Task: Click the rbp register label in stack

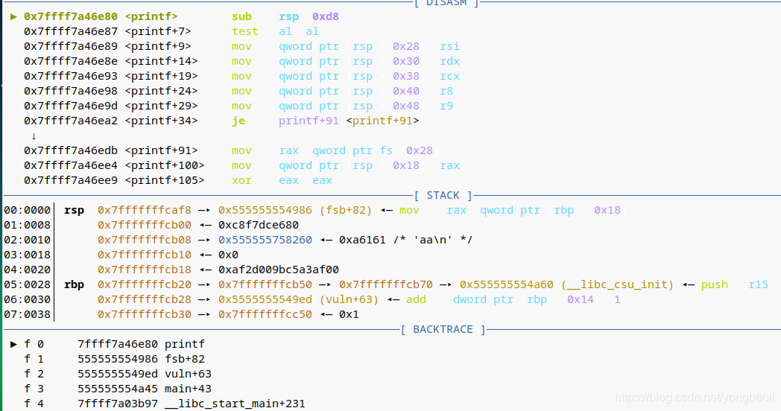Action: [75, 285]
